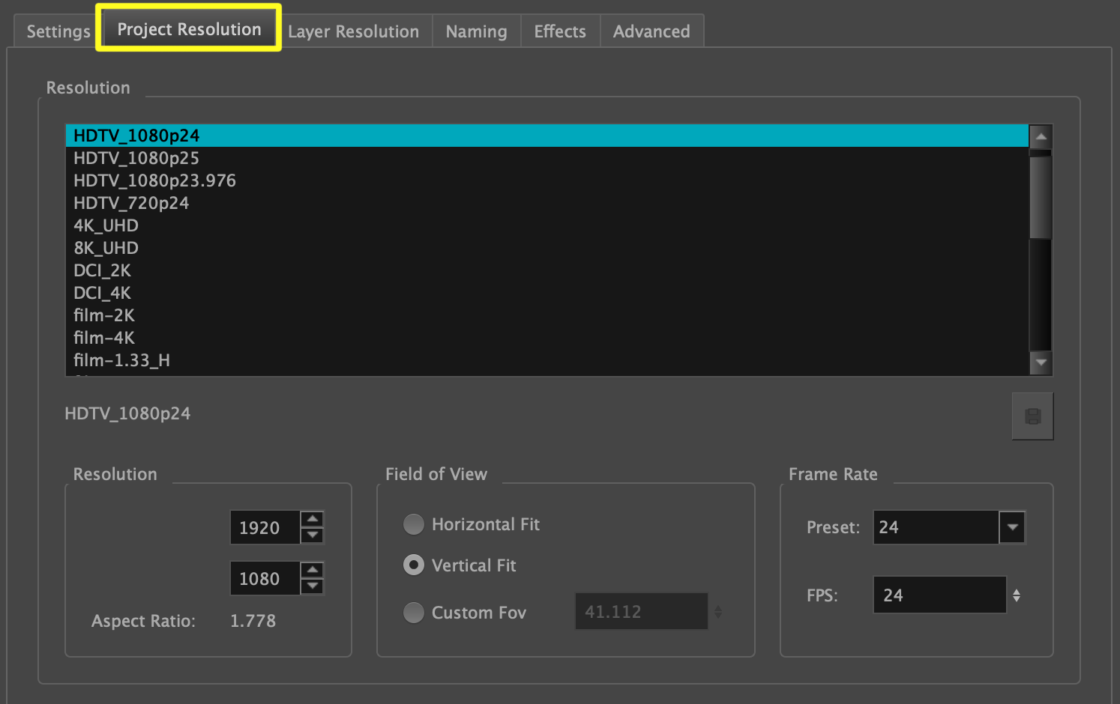This screenshot has width=1120, height=704.
Task: Click the FPS input field
Action: [x=939, y=595]
